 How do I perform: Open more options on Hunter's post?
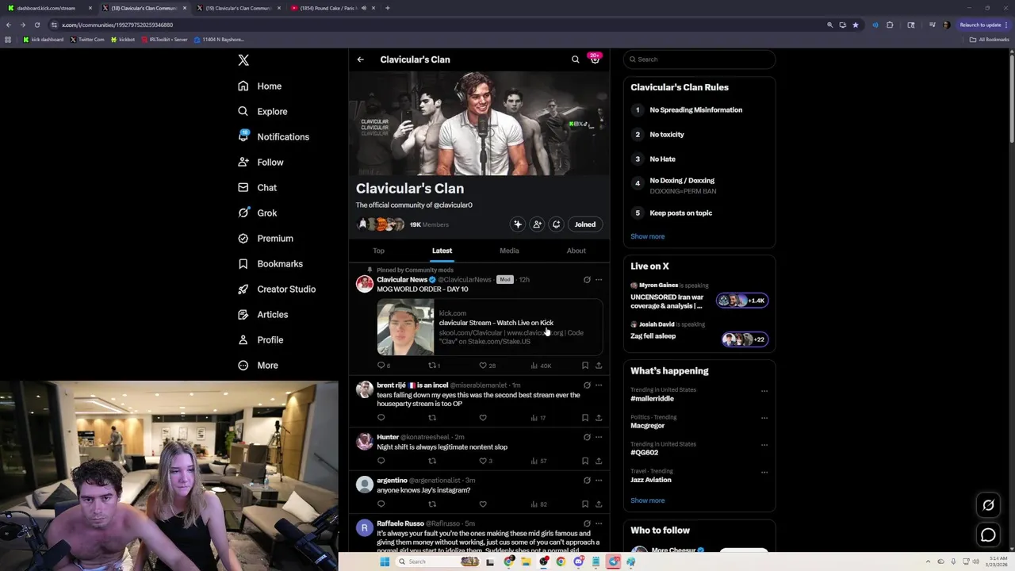(599, 437)
